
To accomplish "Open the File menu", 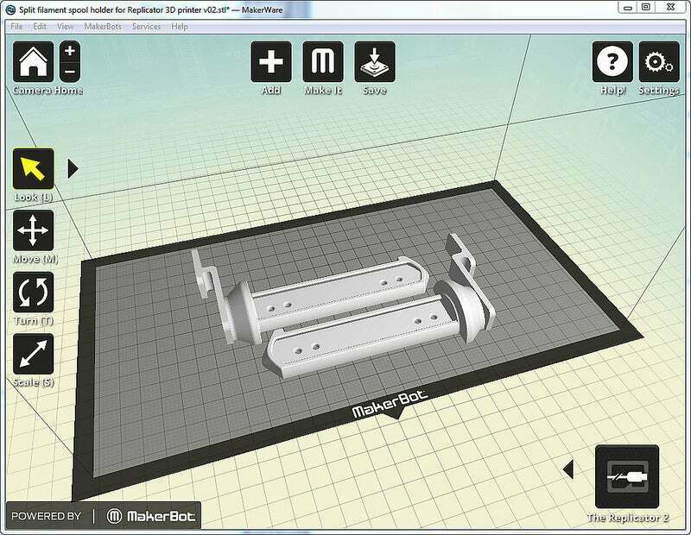I will (16, 27).
